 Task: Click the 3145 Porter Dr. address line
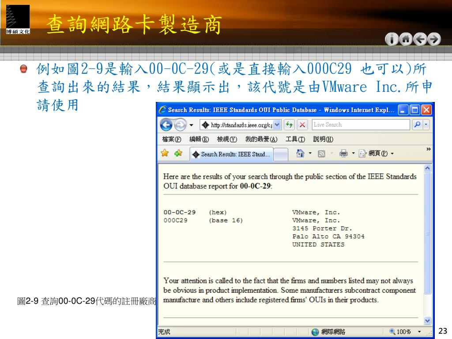click(322, 229)
